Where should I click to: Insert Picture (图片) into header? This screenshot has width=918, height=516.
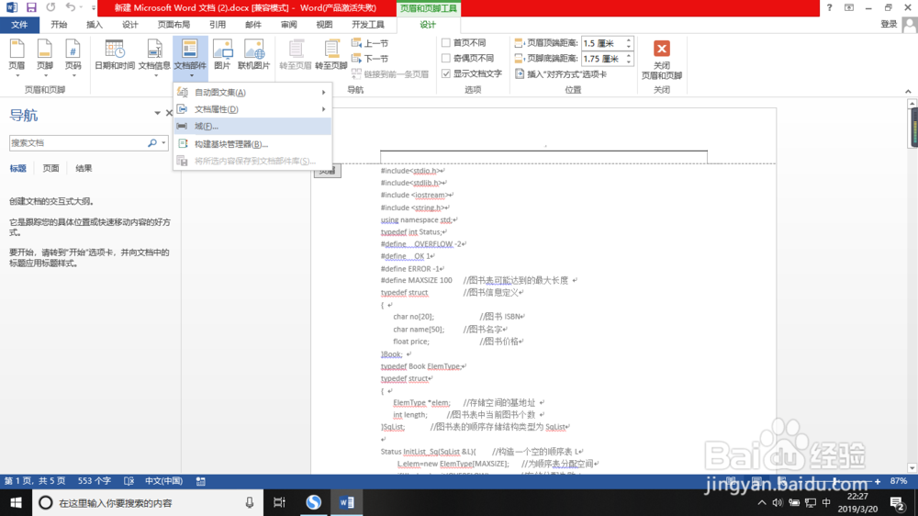coord(222,55)
